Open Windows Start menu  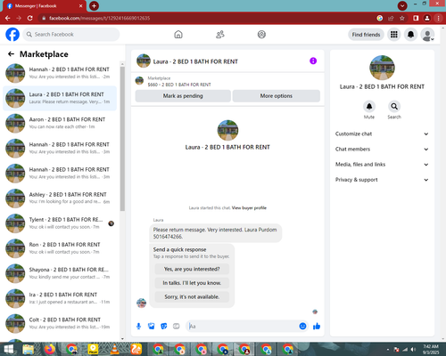tap(8, 349)
